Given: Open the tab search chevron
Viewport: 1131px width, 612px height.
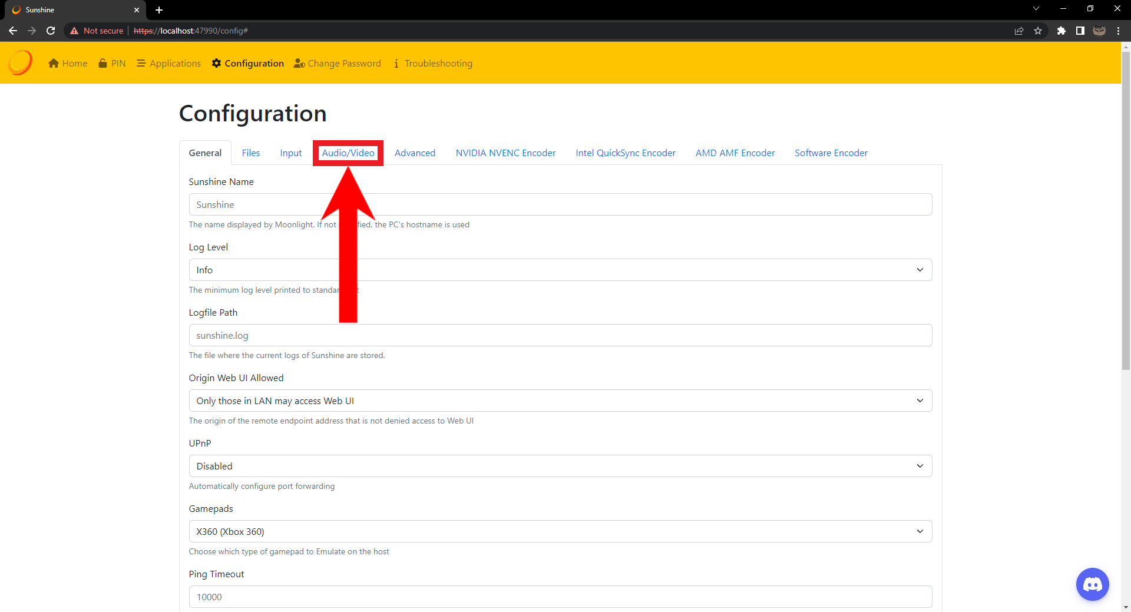Looking at the screenshot, I should [1036, 9].
